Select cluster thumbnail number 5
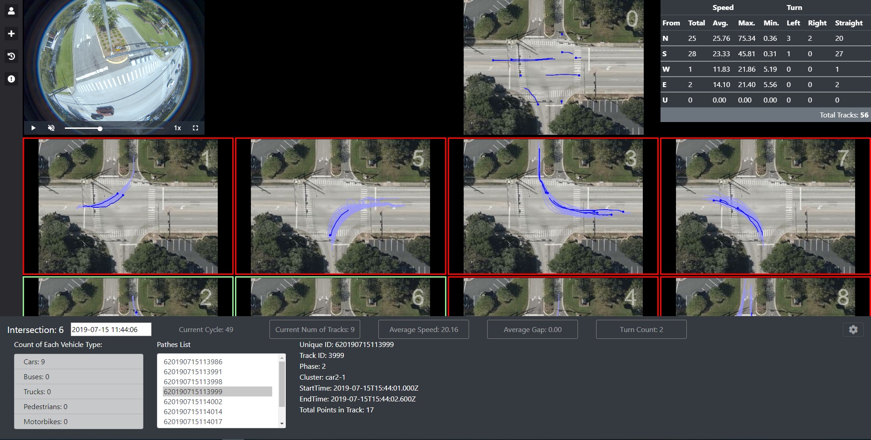Screen dimensions: 871x440 [340, 206]
